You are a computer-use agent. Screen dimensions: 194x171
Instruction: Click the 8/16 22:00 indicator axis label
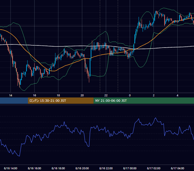click(x=106, y=168)
